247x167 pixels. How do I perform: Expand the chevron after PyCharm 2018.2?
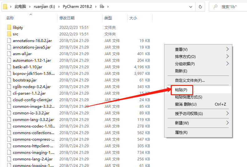pyautogui.click(x=96, y=7)
